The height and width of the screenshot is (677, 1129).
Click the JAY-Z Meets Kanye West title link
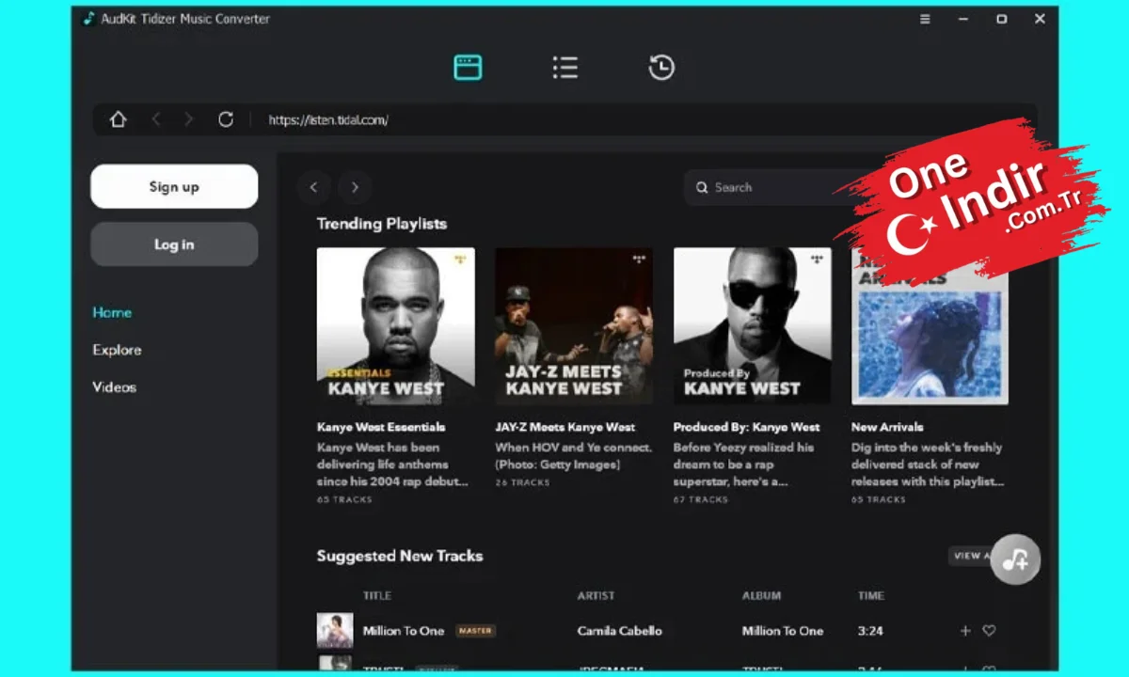point(565,427)
